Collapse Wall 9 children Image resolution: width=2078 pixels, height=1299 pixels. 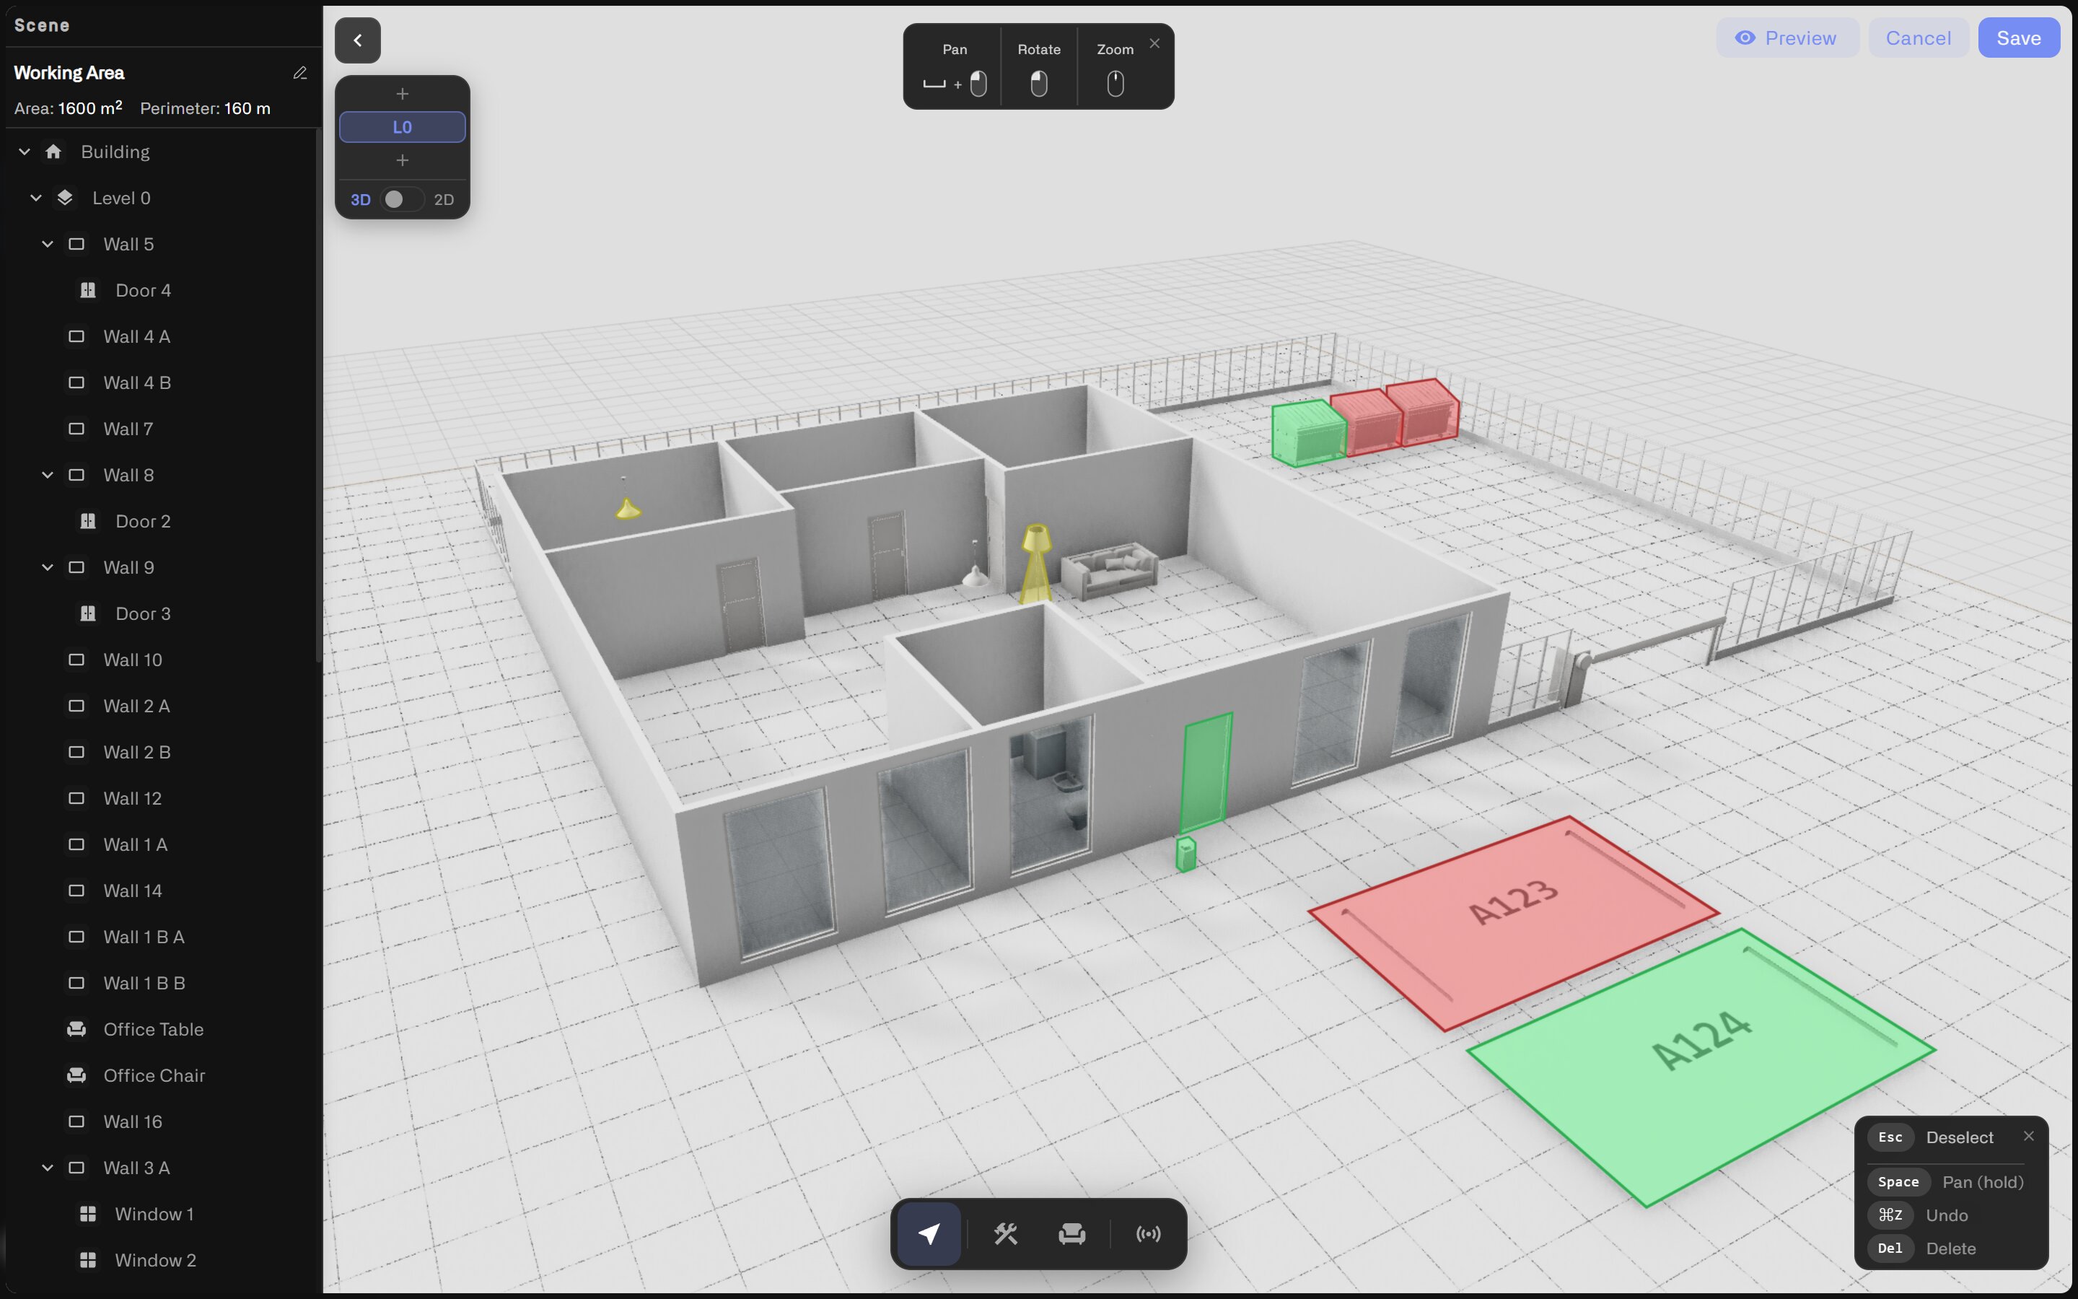pos(48,568)
